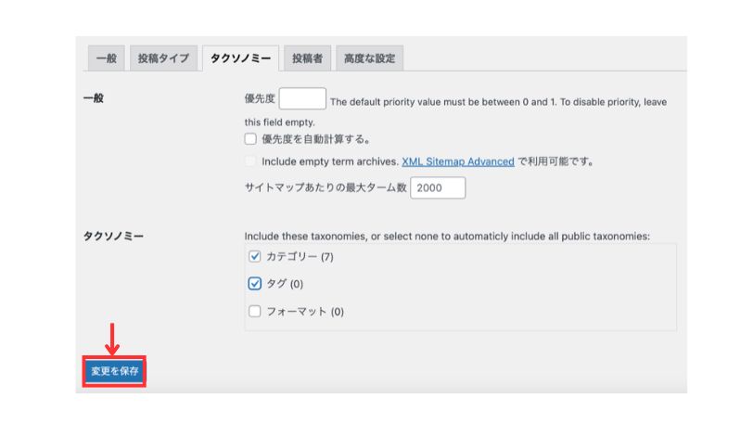This screenshot has height=424, width=753.
Task: Click the カテゴリー (7) label text
Action: pyautogui.click(x=300, y=257)
